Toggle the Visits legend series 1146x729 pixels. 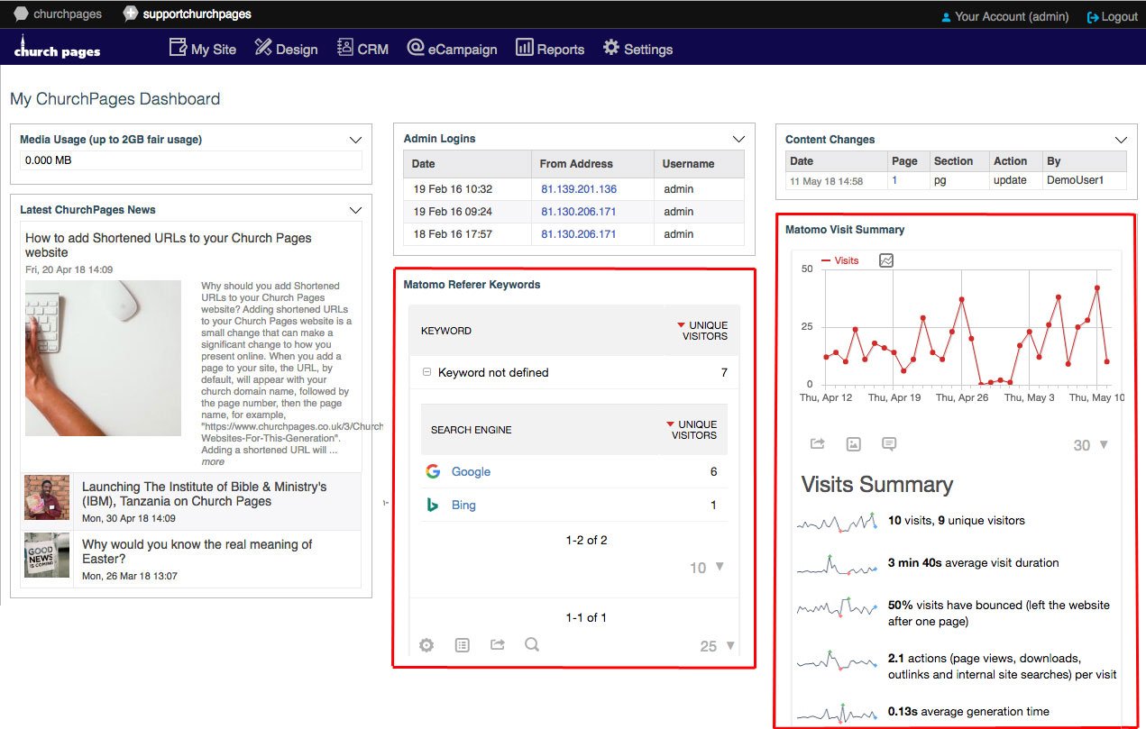840,260
